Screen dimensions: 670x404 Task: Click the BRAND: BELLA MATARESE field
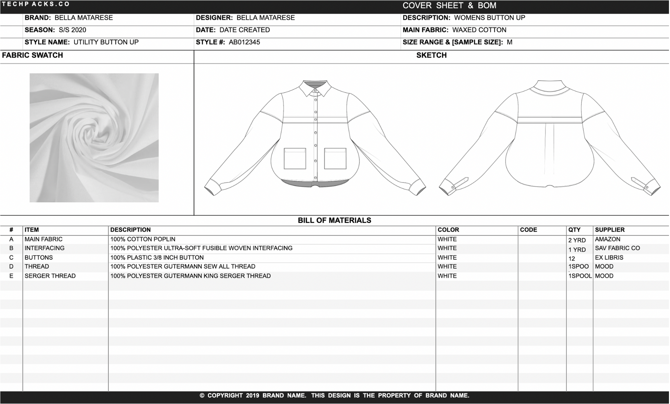click(68, 18)
